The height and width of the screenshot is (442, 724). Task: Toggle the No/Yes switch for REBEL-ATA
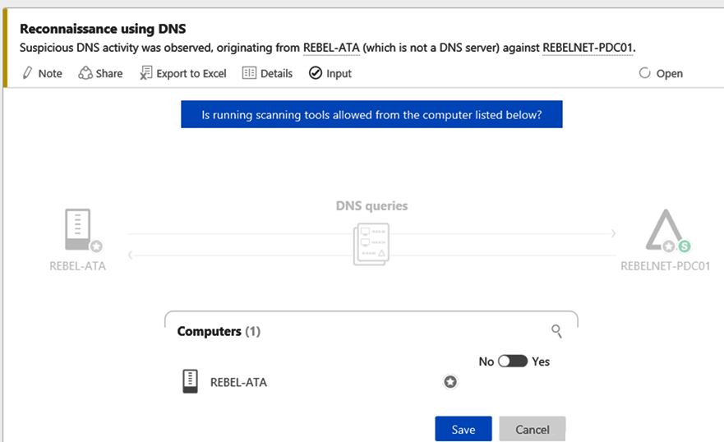coord(513,361)
